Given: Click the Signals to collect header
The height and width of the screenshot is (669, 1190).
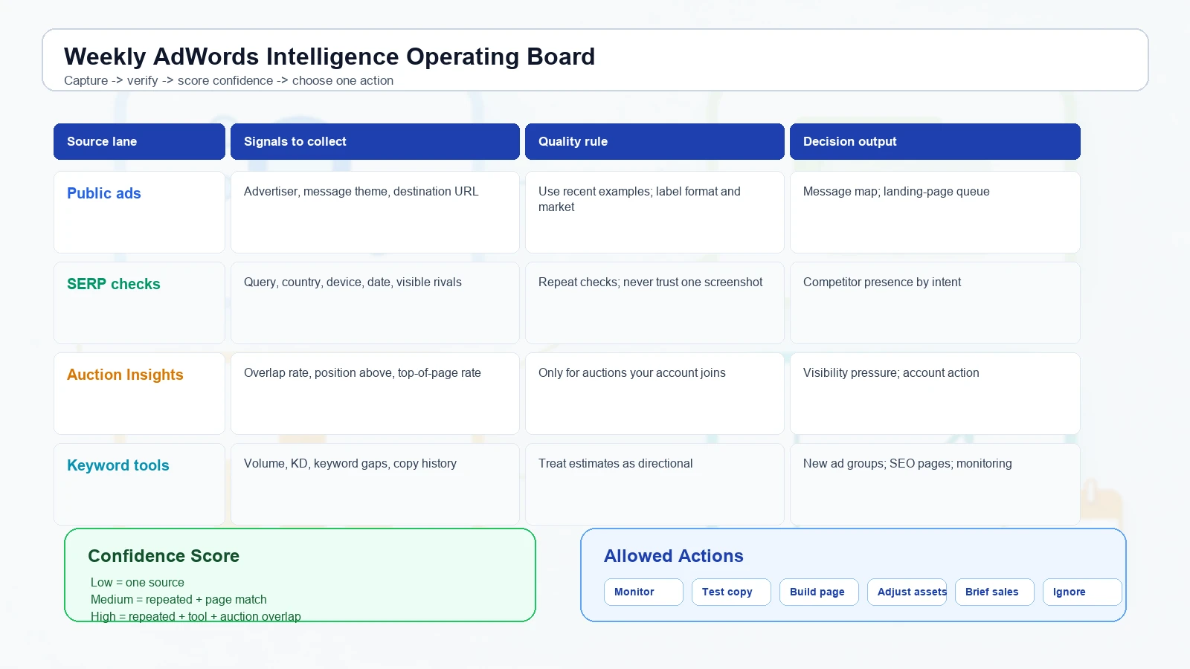Looking at the screenshot, I should 375,141.
